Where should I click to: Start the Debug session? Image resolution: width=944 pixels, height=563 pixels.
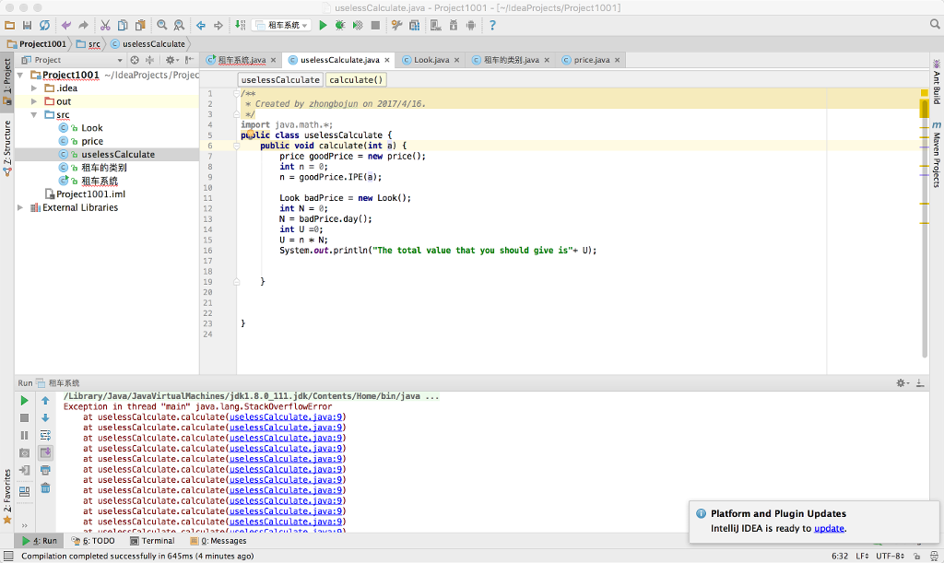338,26
